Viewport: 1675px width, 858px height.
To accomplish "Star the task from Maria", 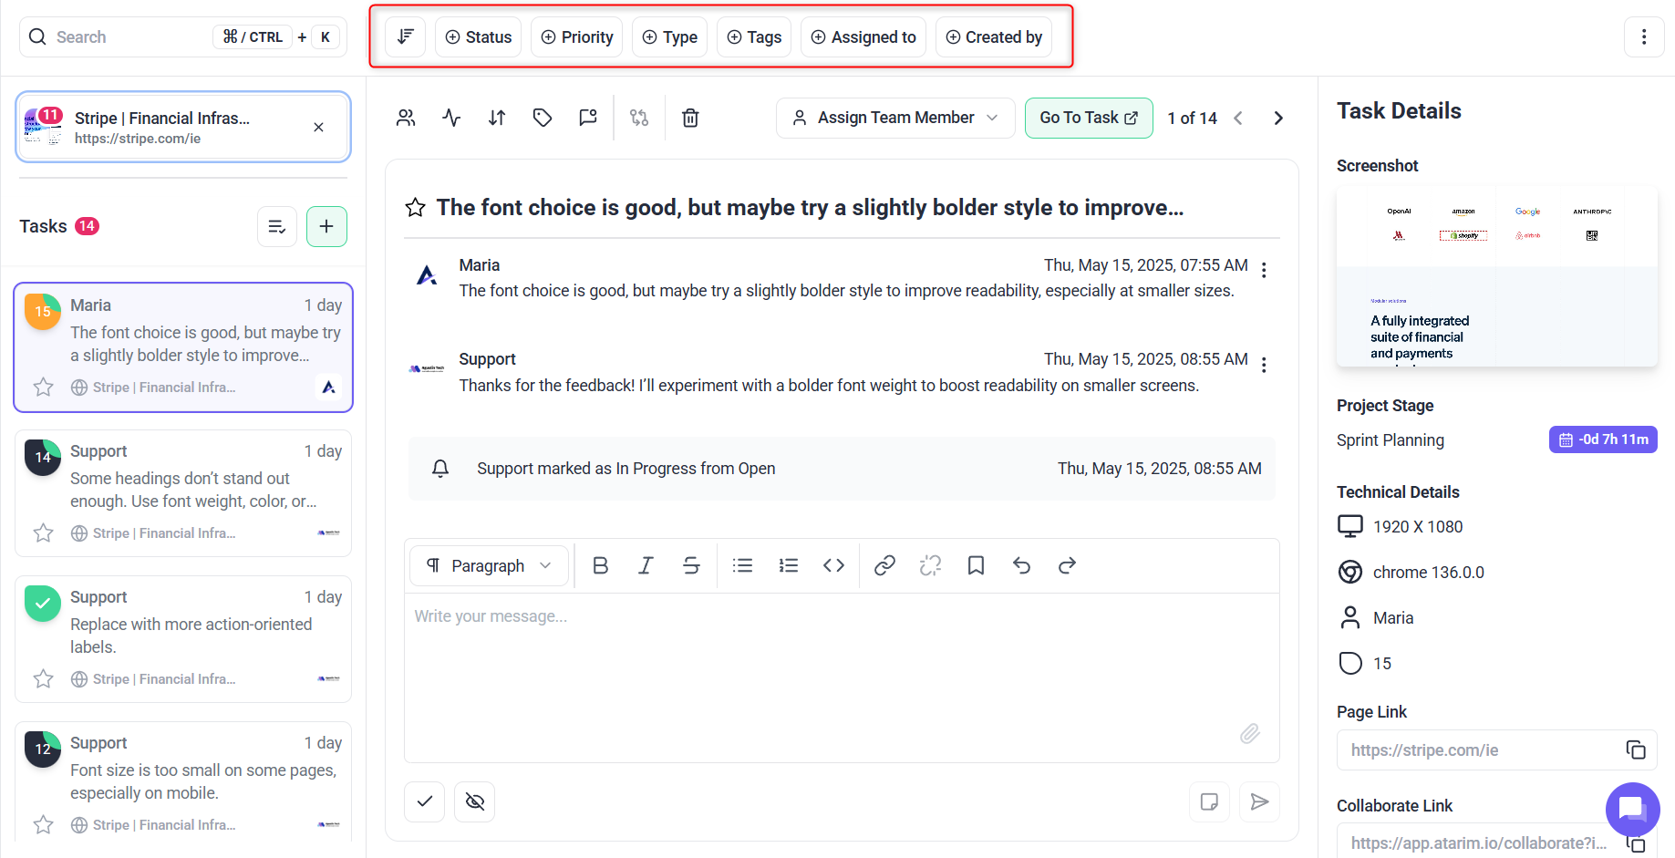I will click(43, 388).
